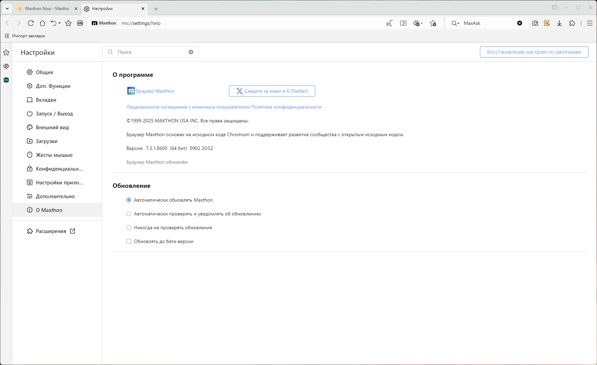The width and height of the screenshot is (597, 365).
Task: Clear the MaxAsk search box
Action: tap(520, 23)
